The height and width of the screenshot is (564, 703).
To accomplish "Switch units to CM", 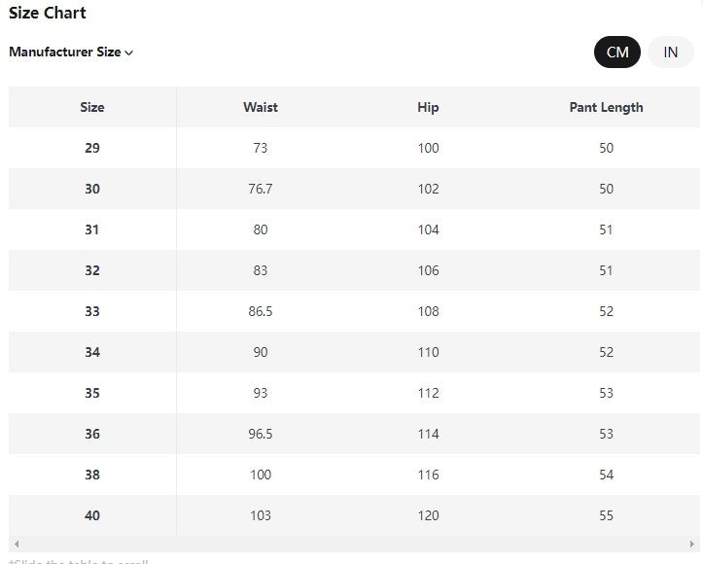I will point(617,53).
